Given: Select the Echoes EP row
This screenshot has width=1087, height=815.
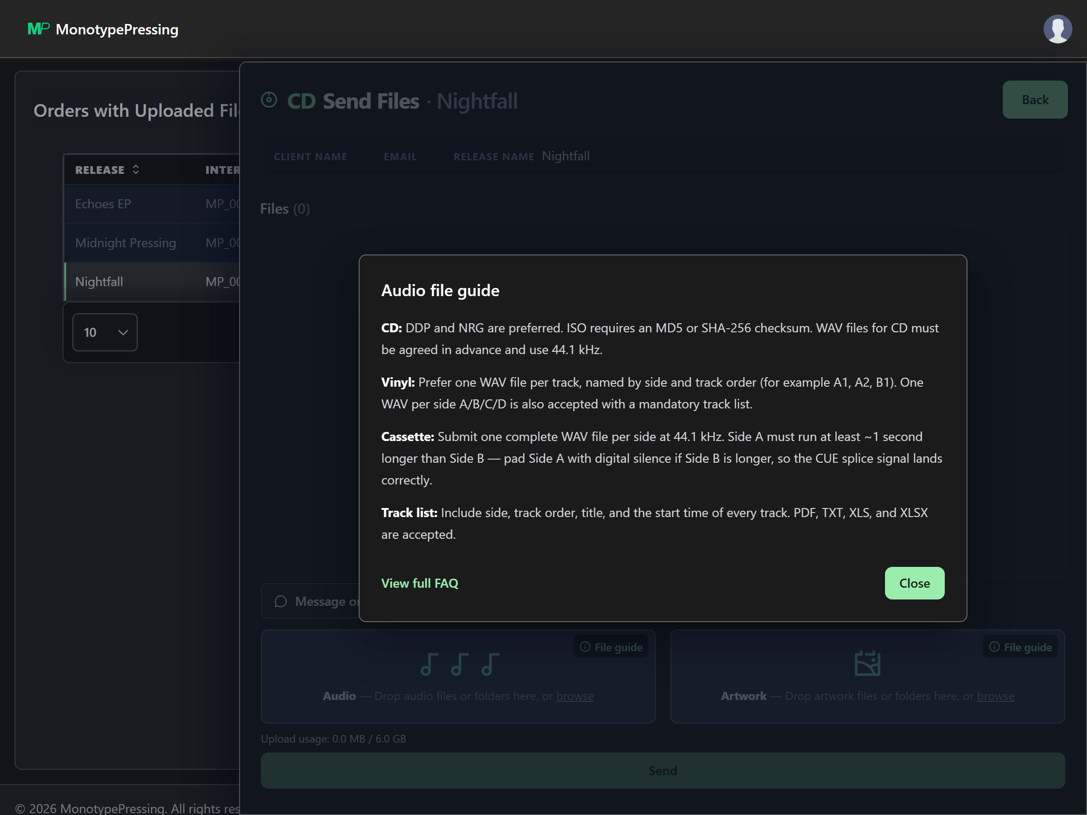Looking at the screenshot, I should pos(152,204).
